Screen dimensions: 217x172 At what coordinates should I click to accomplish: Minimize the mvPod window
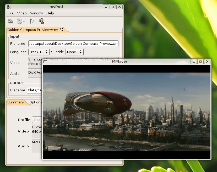coord(106,7)
